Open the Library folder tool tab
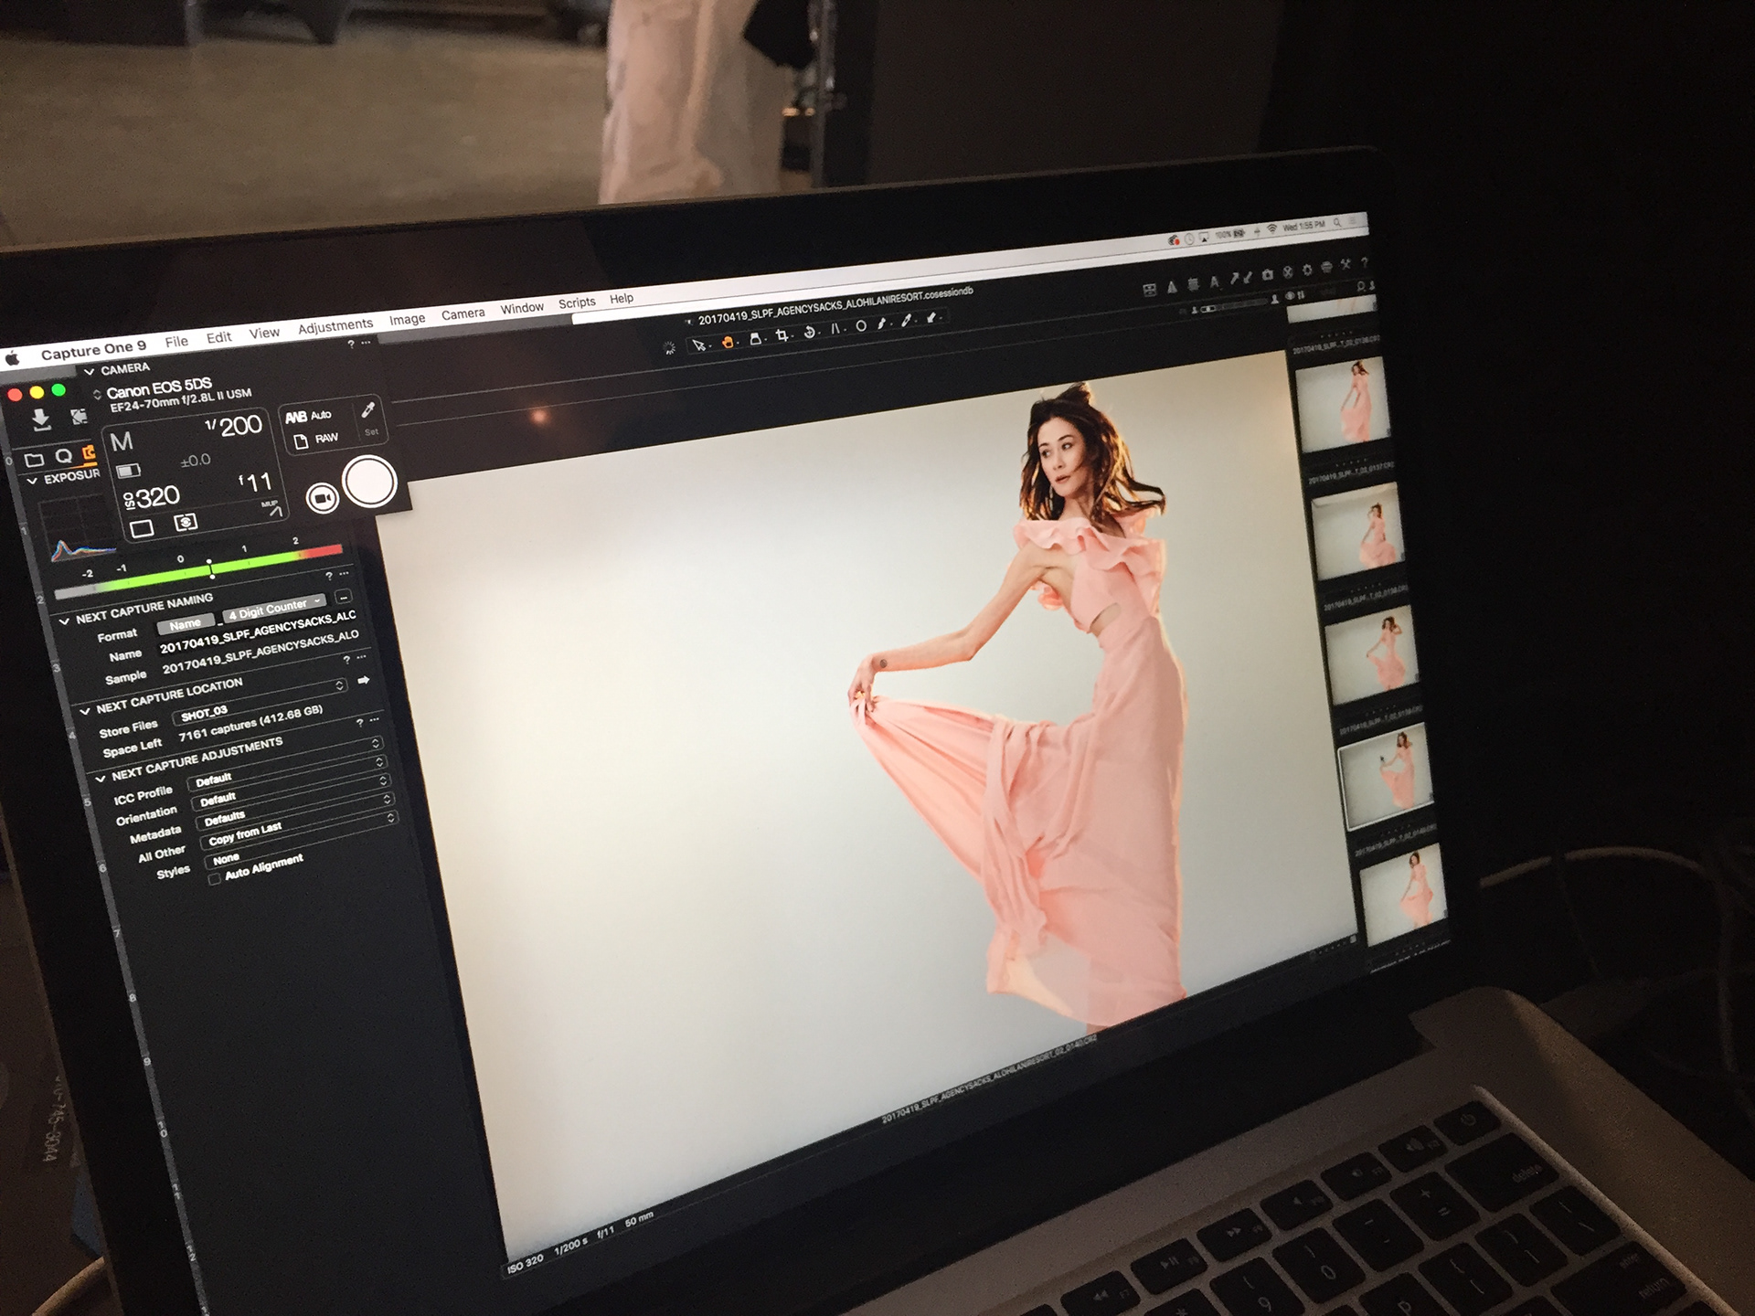 click(x=35, y=459)
